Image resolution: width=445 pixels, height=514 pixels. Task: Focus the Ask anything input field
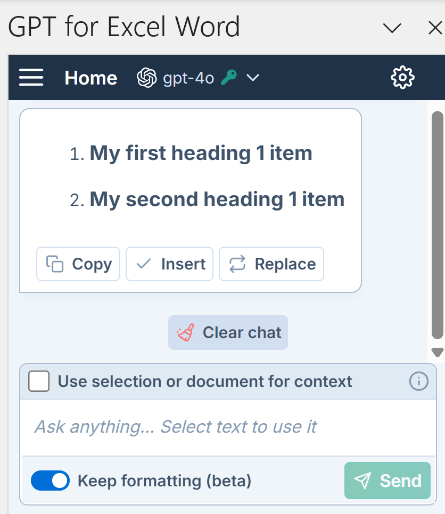(228, 427)
